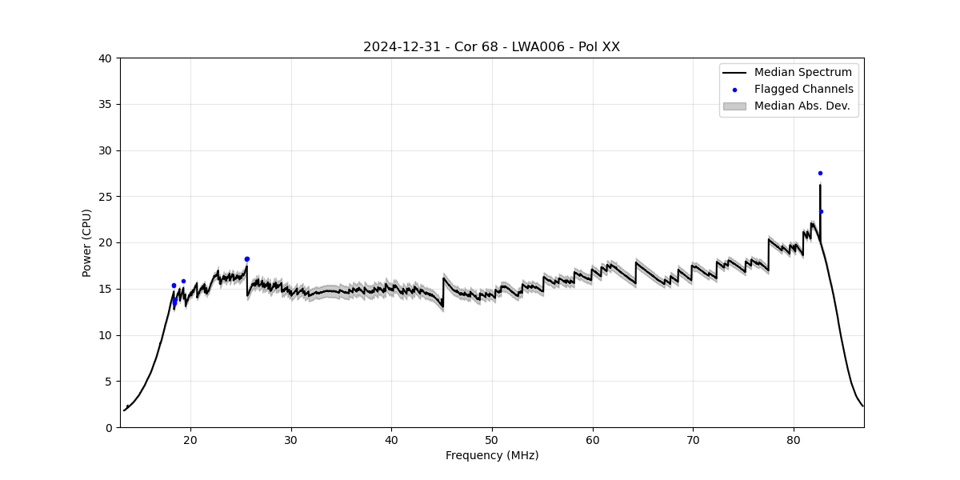Click the gray Median Abs. Dev. legend swatch
The image size is (960, 480).
(734, 106)
